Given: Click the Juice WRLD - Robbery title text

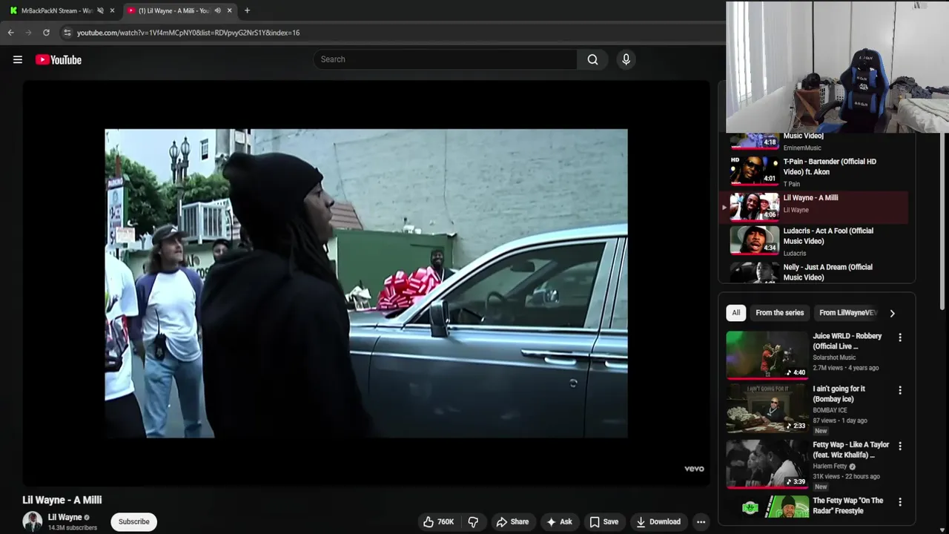Looking at the screenshot, I should coord(847,341).
